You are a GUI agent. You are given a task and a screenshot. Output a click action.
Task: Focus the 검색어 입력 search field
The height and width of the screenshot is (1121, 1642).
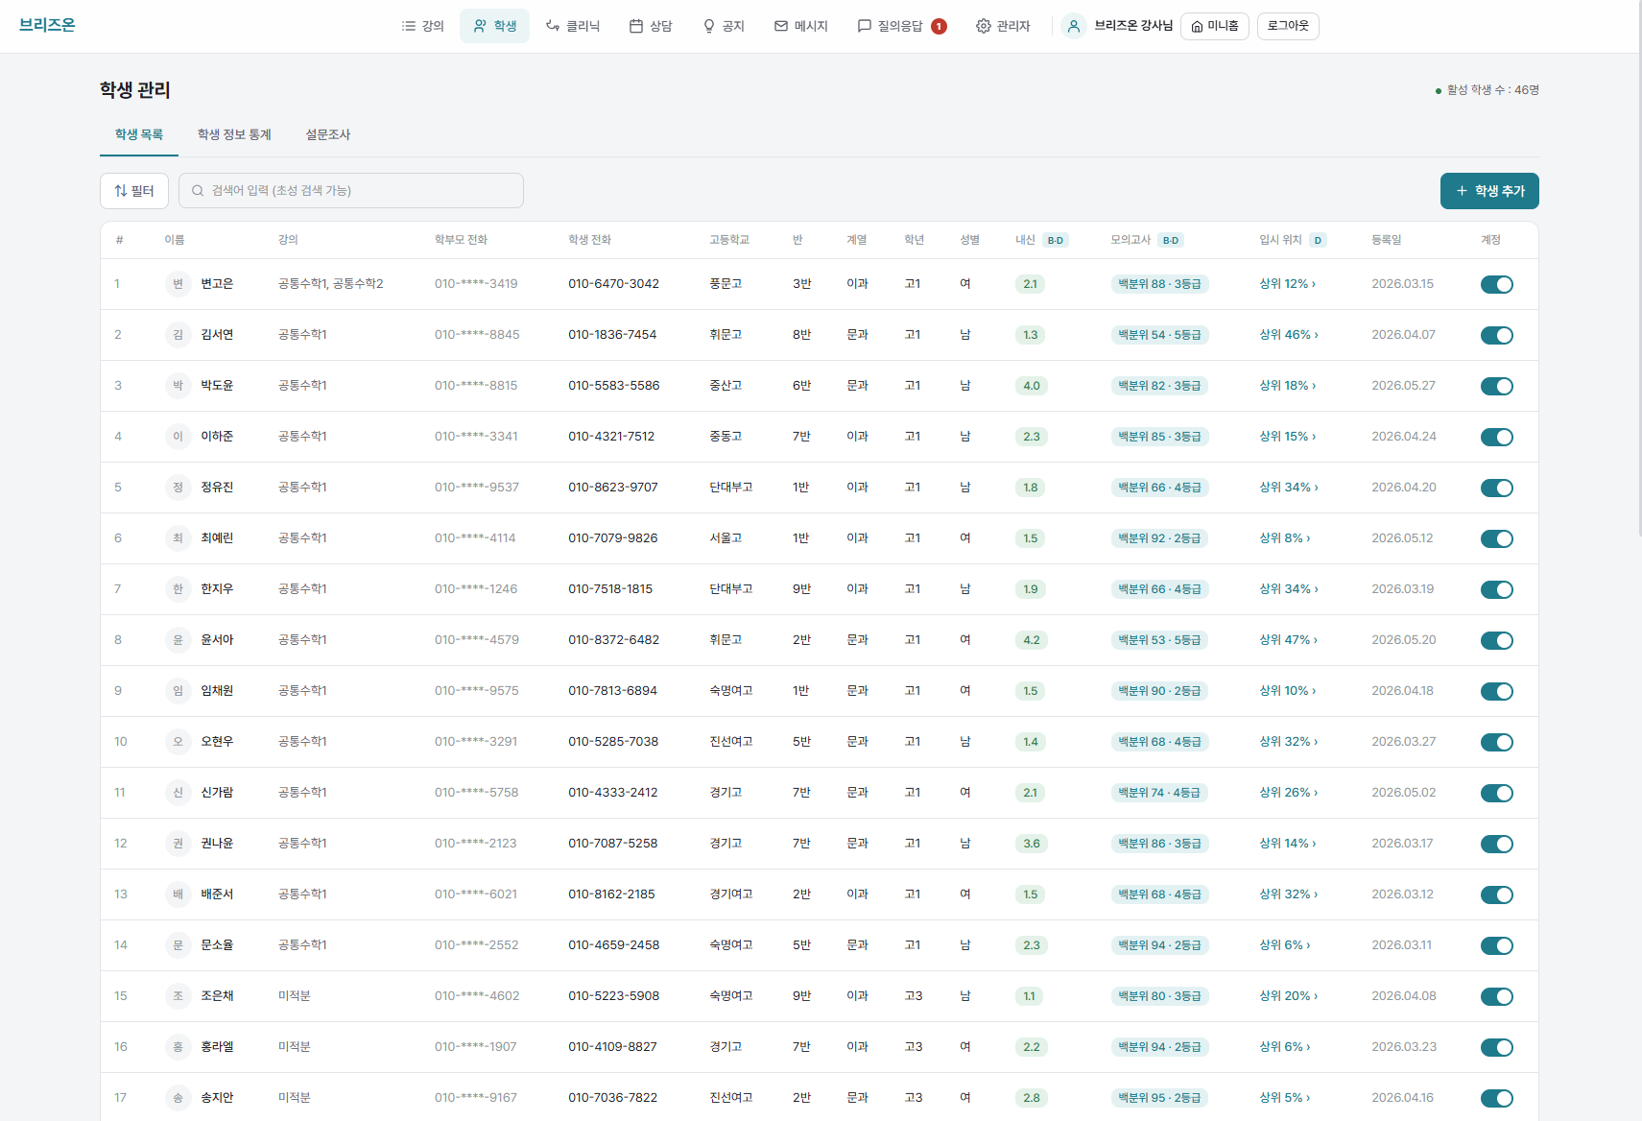(x=351, y=191)
